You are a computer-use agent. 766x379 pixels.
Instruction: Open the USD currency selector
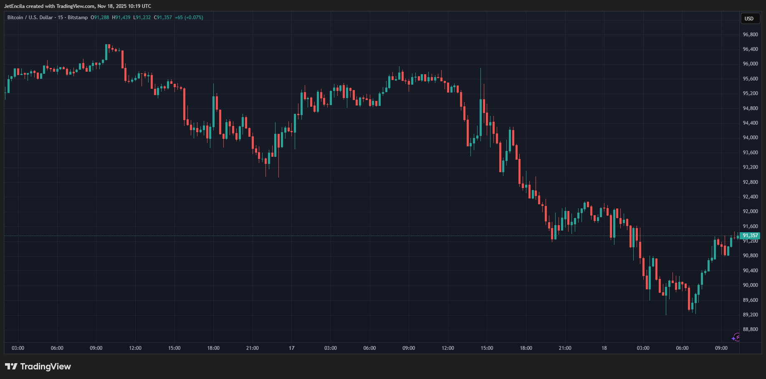pyautogui.click(x=749, y=18)
